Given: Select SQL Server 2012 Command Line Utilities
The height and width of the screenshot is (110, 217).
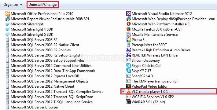Looking at the screenshot, I should 51,66.
